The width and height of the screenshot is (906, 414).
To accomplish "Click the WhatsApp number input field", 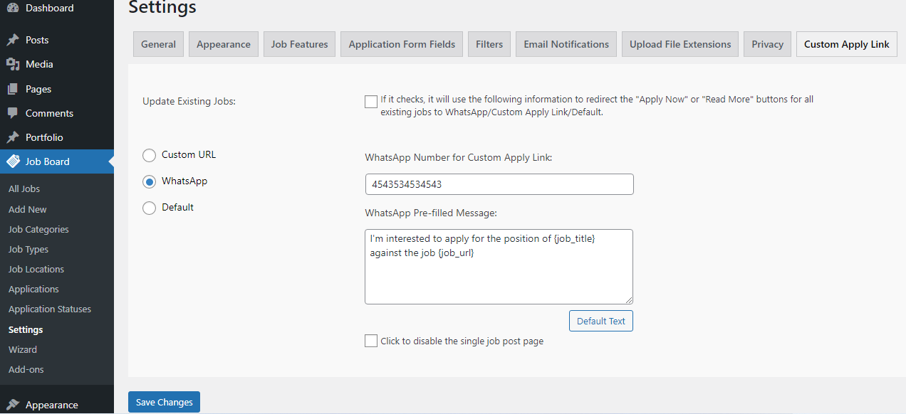I will pyautogui.click(x=499, y=184).
